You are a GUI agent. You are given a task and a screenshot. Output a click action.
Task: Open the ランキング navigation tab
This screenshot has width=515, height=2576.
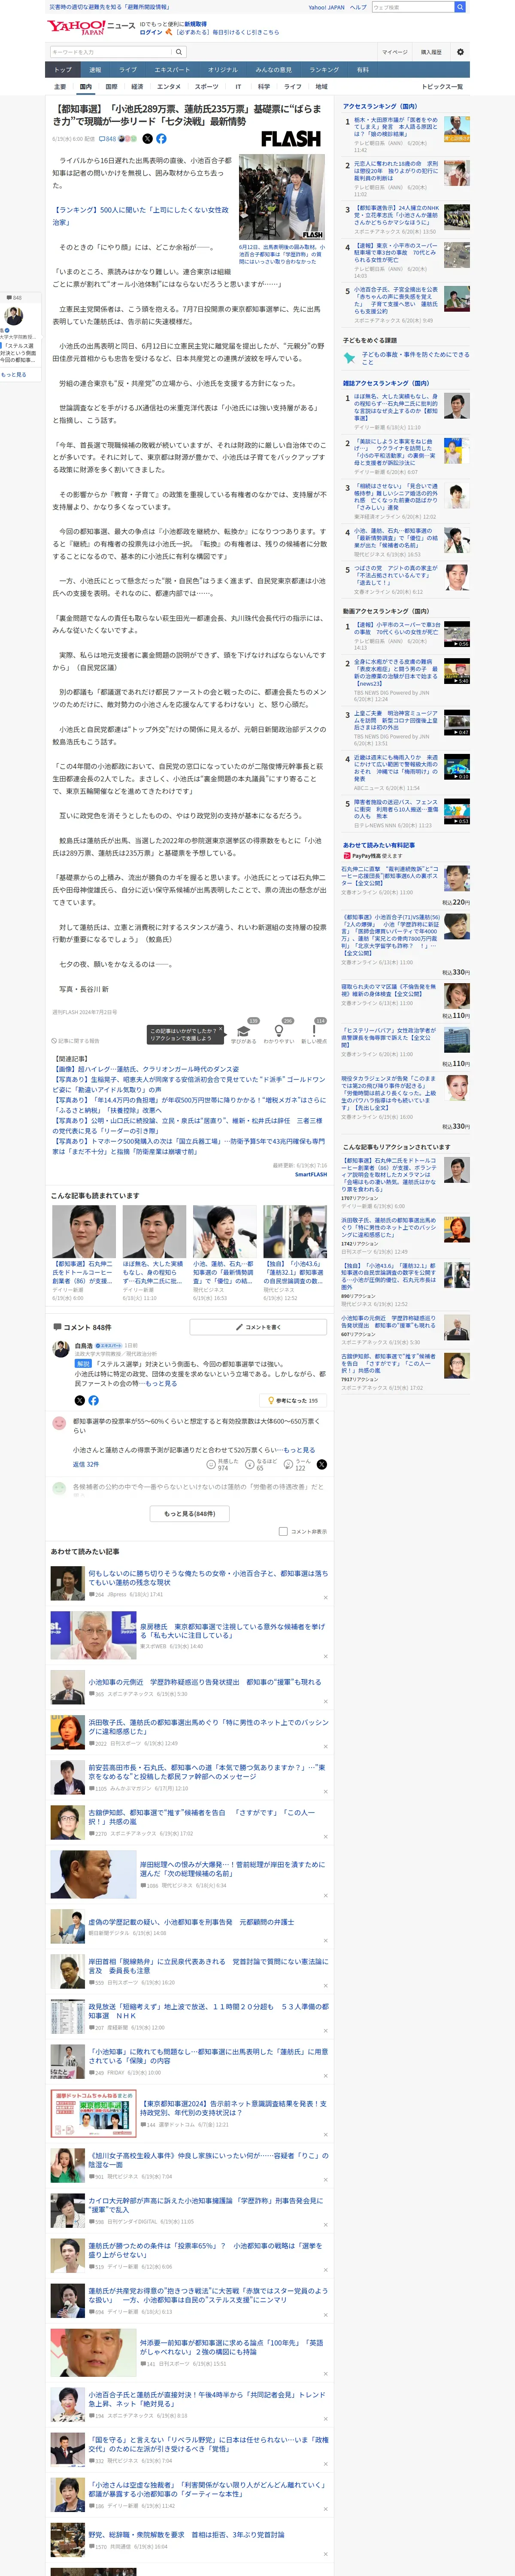pos(324,70)
